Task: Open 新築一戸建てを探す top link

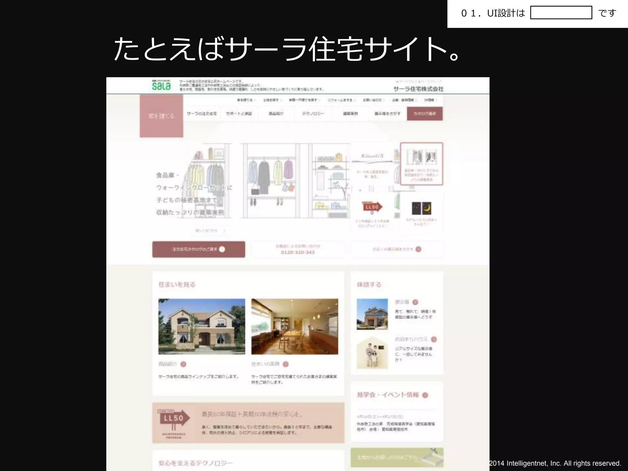Action: [304, 100]
